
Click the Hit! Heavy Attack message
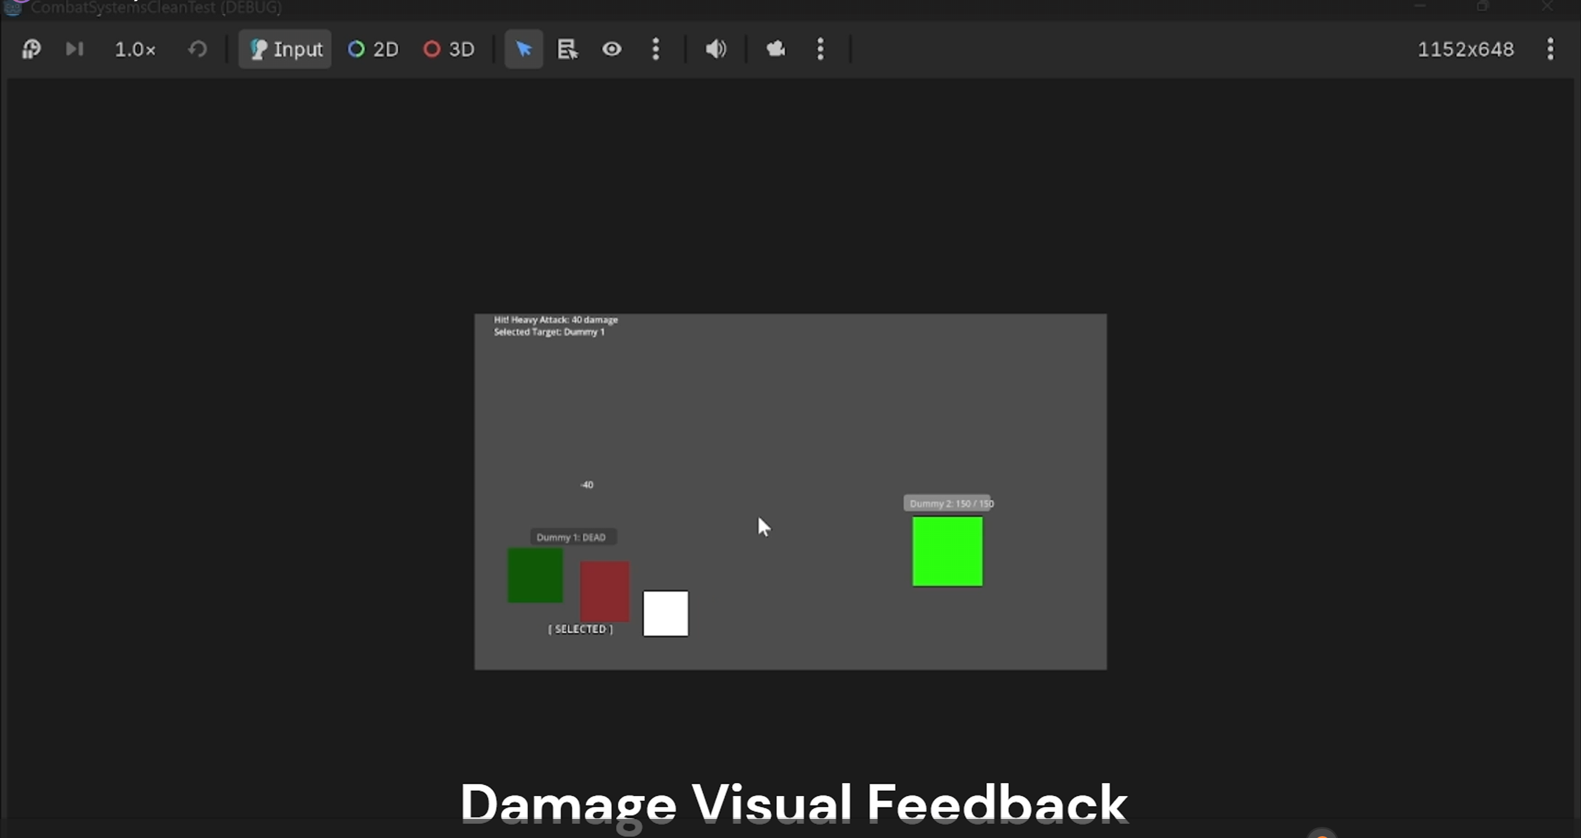click(x=556, y=319)
